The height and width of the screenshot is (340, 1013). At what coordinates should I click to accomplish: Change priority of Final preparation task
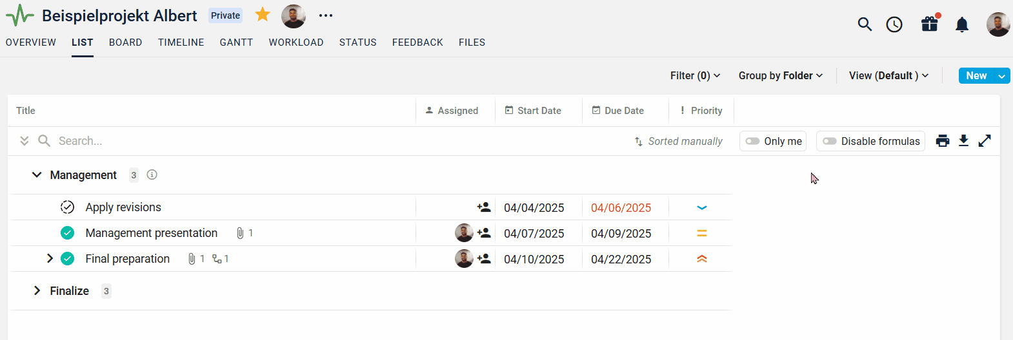coord(702,259)
